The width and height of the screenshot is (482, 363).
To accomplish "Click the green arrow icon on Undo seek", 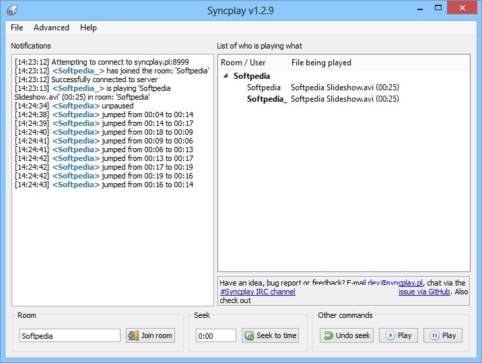I will click(x=329, y=335).
